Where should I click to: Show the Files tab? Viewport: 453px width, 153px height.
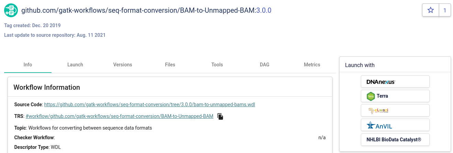(x=170, y=65)
